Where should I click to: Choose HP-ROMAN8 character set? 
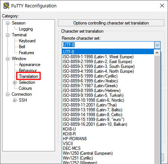click(x=108, y=139)
